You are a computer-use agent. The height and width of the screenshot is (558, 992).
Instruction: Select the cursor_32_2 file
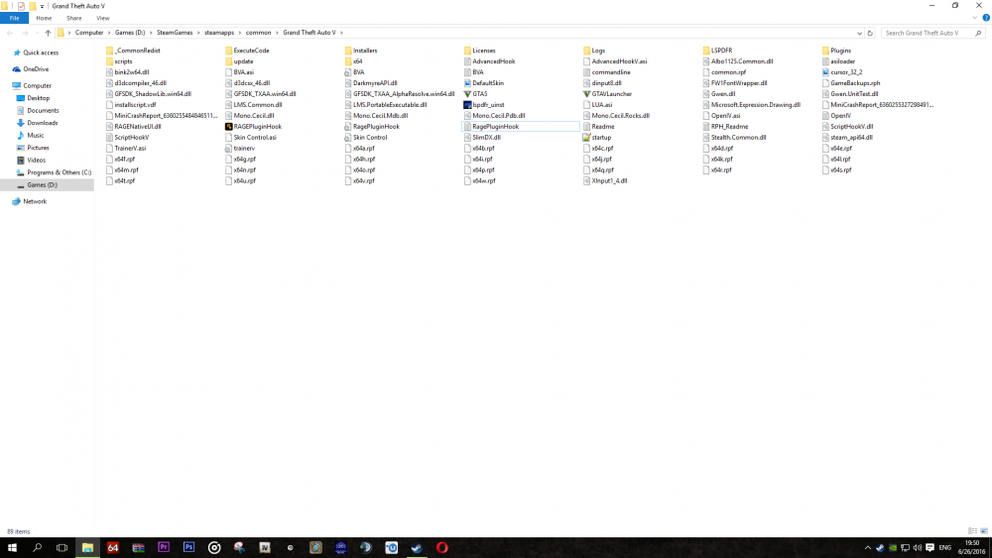842,72
